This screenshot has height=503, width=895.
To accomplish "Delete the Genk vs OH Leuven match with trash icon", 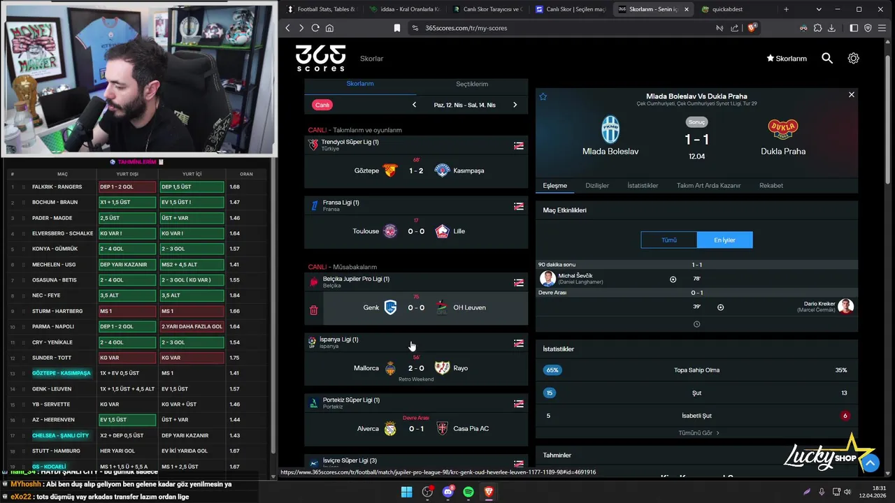I will [313, 309].
